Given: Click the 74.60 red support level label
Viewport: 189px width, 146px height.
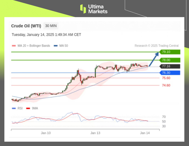Looking at the screenshot, I should (166, 85).
